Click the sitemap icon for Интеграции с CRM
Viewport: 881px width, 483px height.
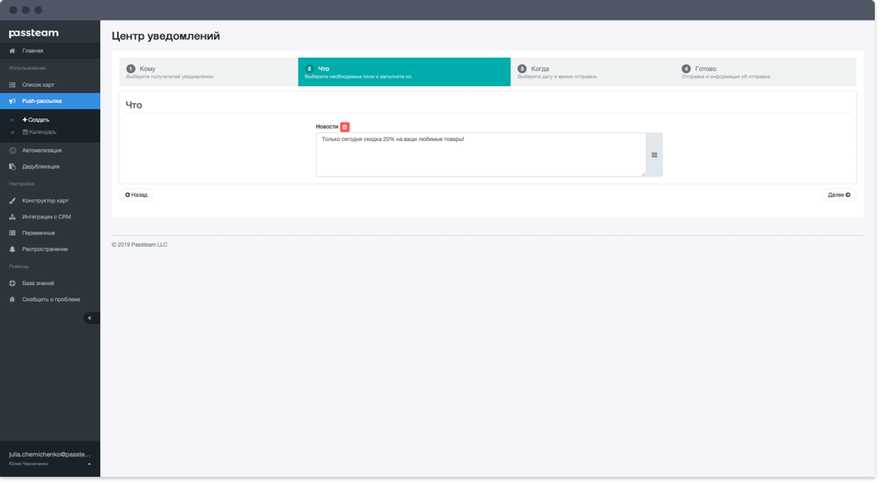[12, 217]
